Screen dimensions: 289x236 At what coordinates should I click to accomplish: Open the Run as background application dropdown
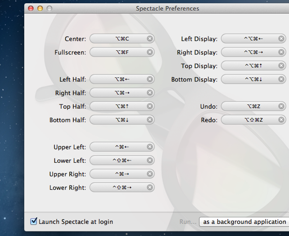click(244, 222)
